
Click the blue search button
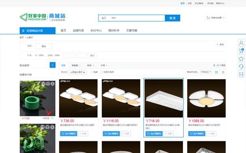pyautogui.click(x=172, y=18)
